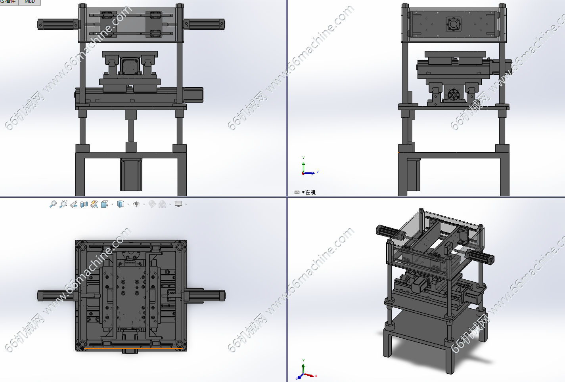The image size is (565, 382).
Task: Activate the Section View tool
Action: coord(84,204)
